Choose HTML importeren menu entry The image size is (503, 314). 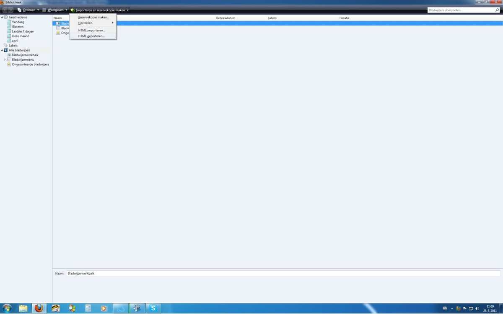coord(91,30)
